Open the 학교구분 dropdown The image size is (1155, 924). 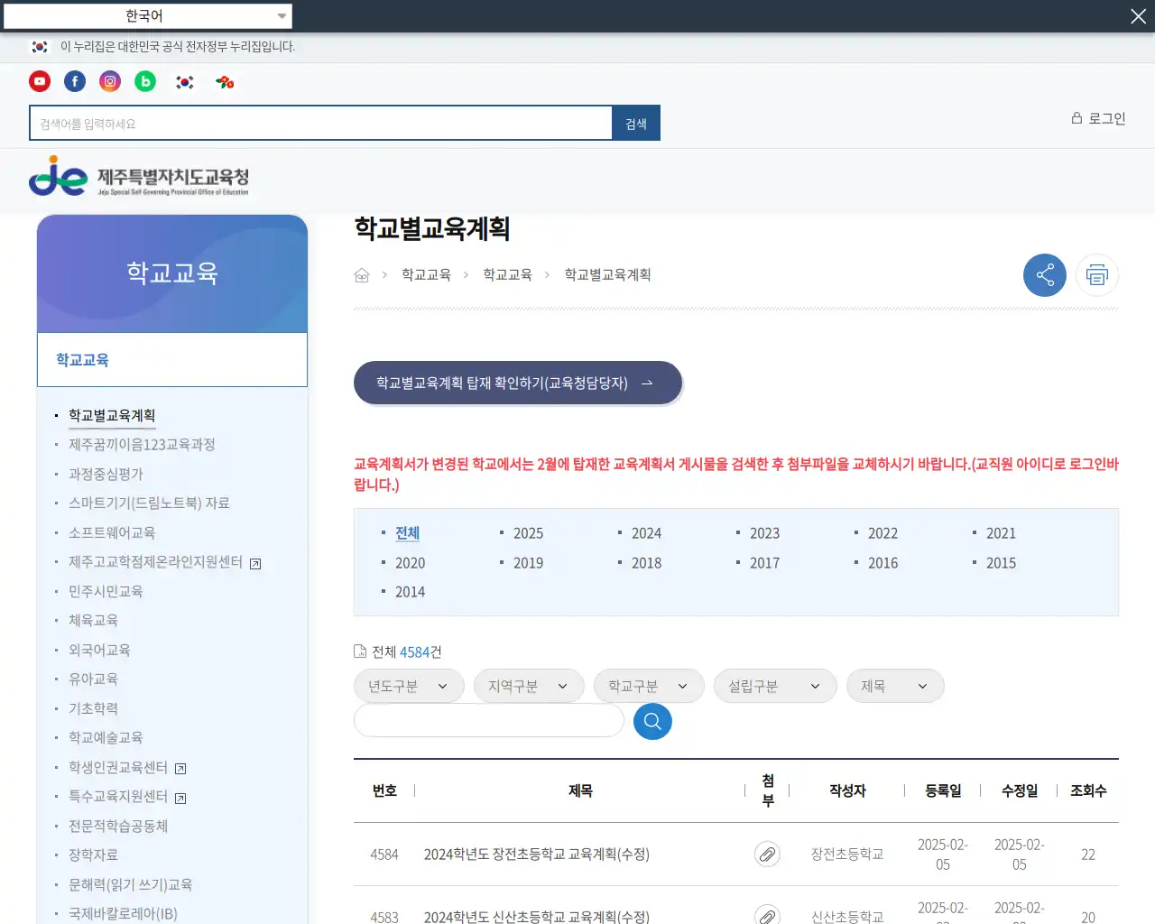coord(649,686)
